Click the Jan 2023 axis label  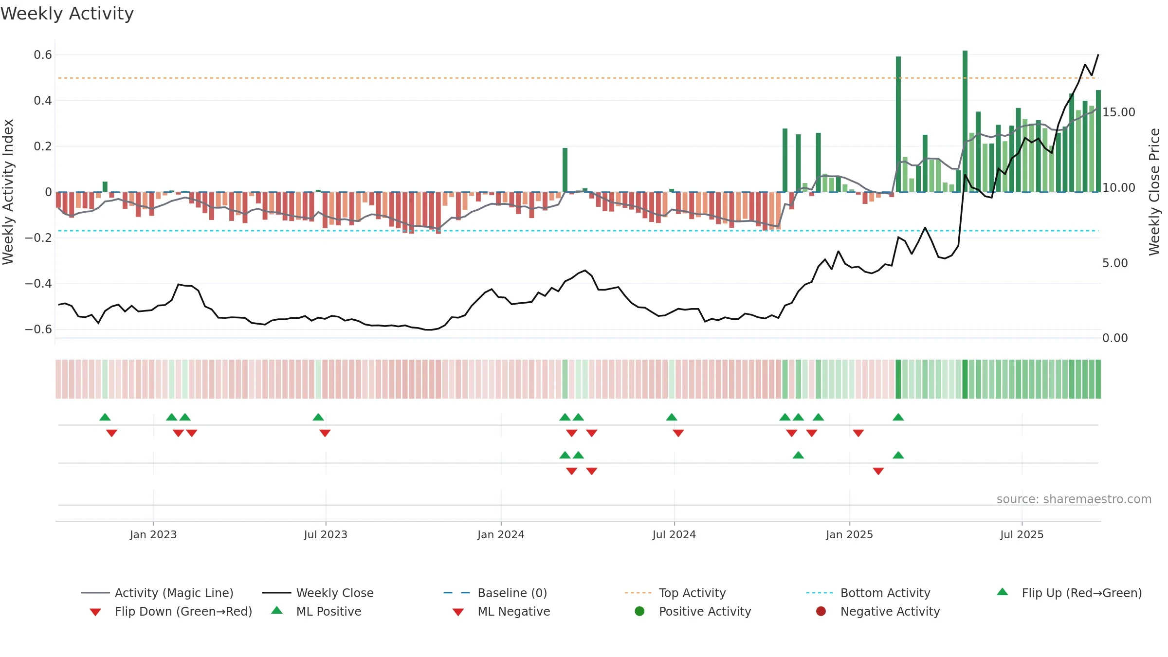[x=153, y=534]
